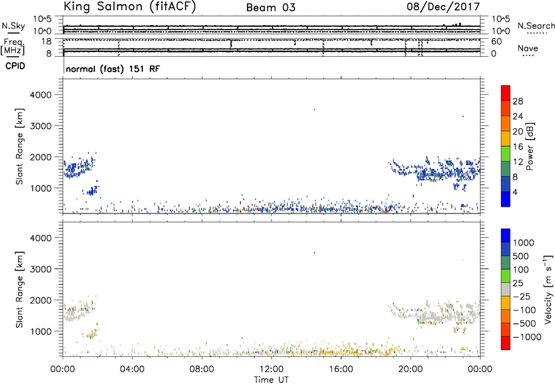Click the red top segment of Power color bar
This screenshot has width=555, height=384.
[506, 93]
